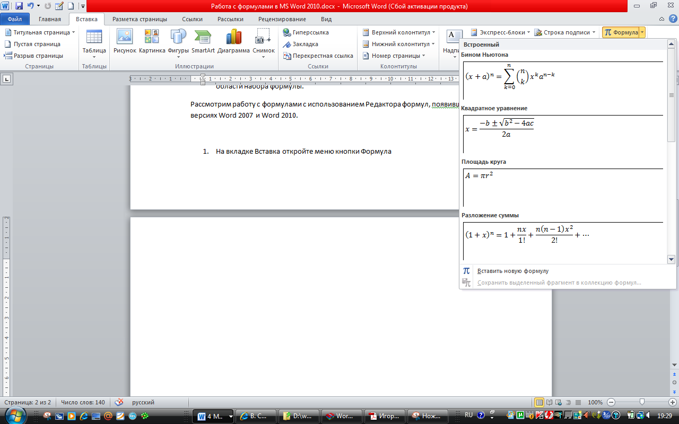Pick the Квадратное уравнение formula
The width and height of the screenshot is (679, 424).
(562, 134)
